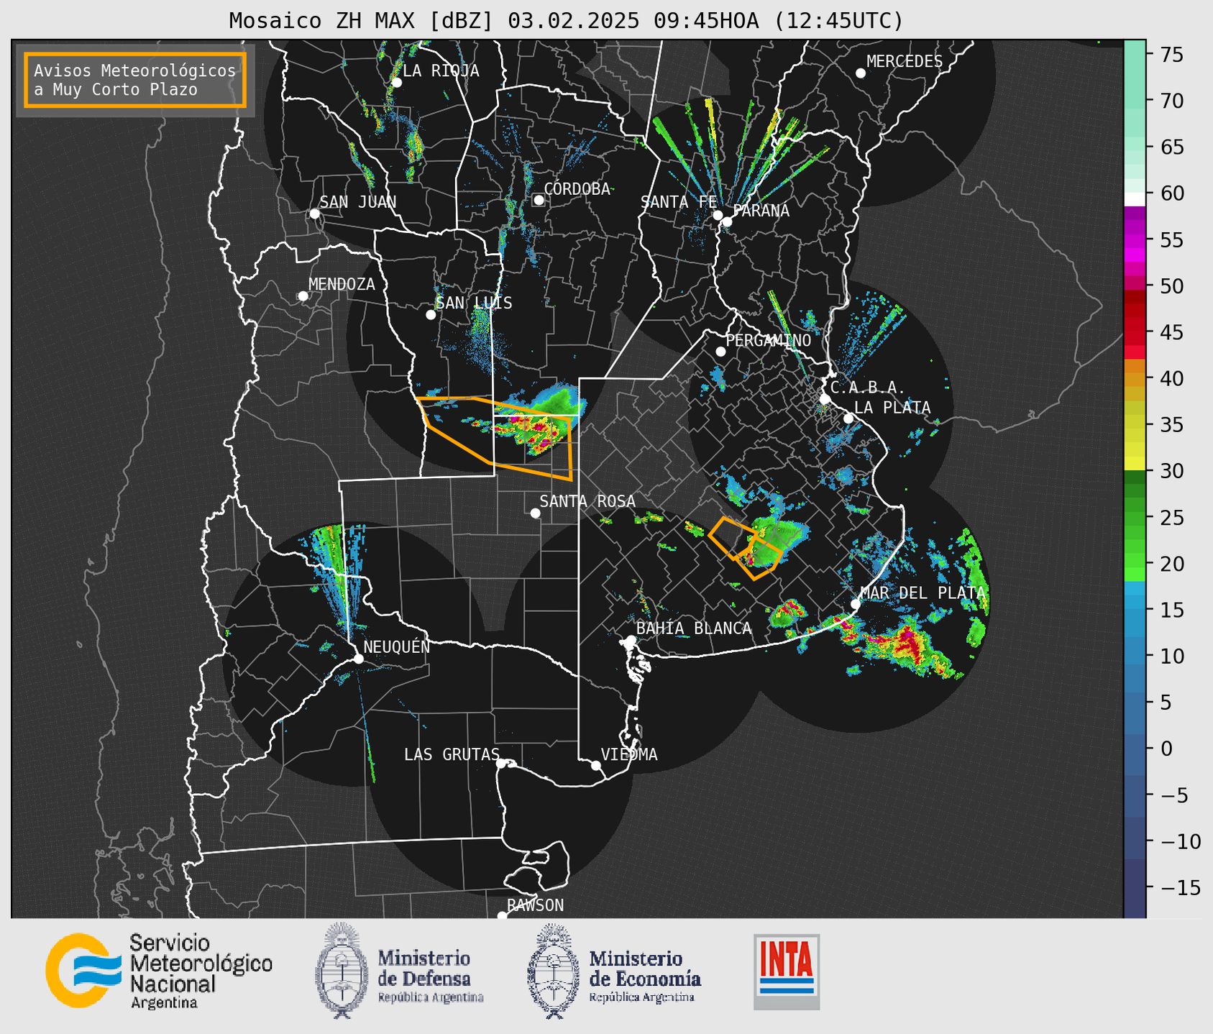
Task: Click the 15 dBZ light blue band on scale
Action: tap(1135, 610)
